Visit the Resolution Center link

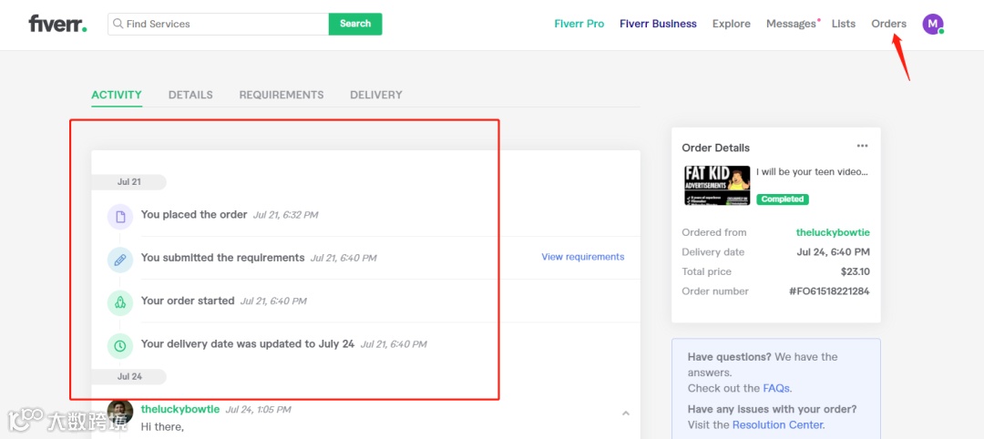(x=777, y=425)
